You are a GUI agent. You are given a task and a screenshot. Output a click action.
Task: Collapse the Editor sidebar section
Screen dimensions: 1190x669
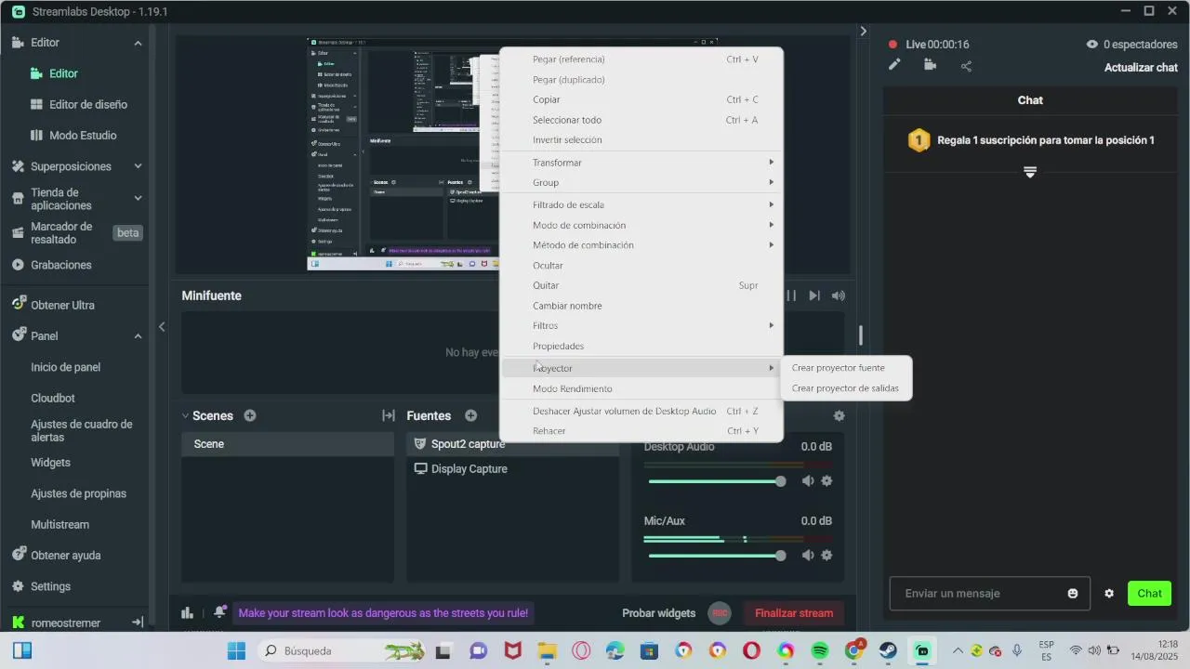138,43
